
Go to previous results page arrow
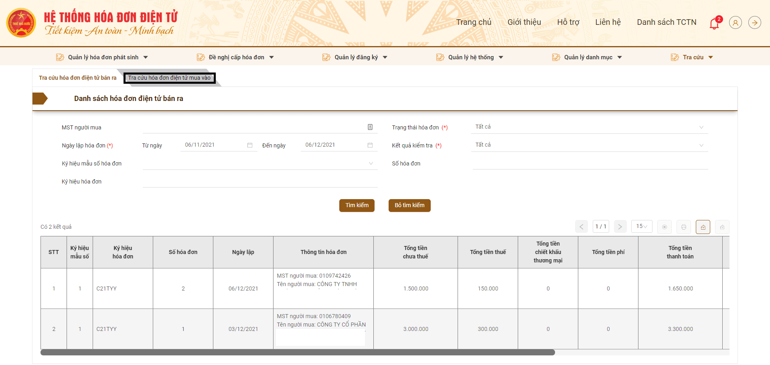(x=582, y=226)
